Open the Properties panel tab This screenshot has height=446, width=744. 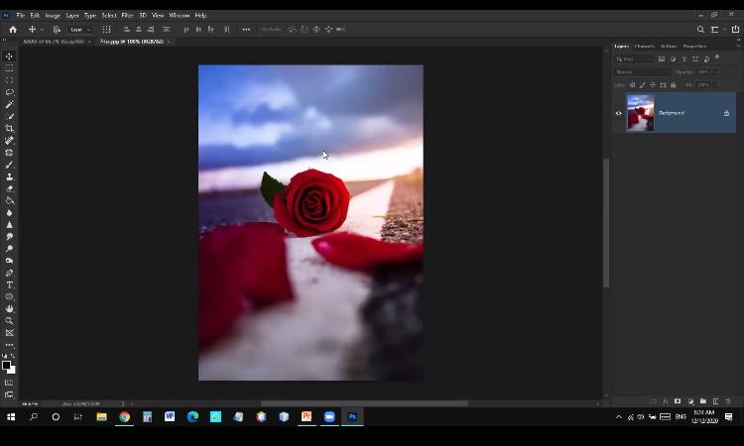(x=694, y=46)
